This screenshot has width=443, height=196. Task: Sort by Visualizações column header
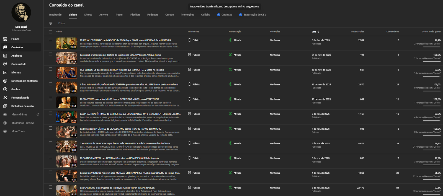point(357,32)
